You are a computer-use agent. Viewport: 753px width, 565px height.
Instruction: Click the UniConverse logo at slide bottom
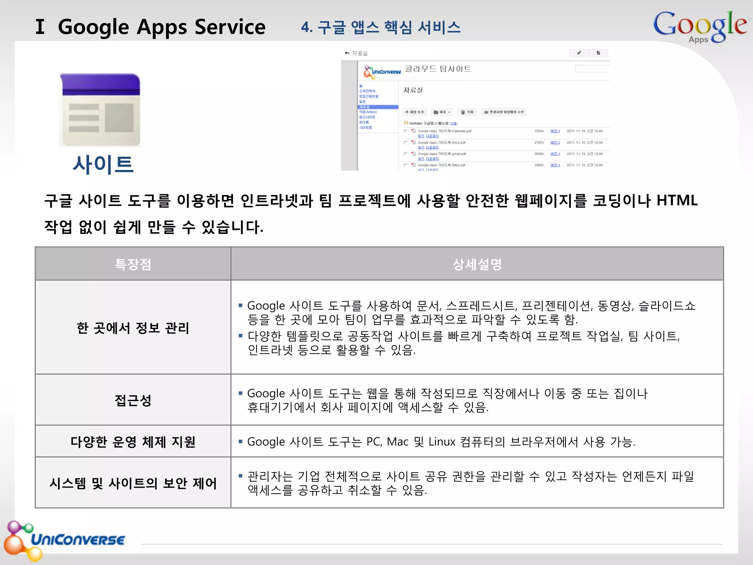pyautogui.click(x=65, y=540)
